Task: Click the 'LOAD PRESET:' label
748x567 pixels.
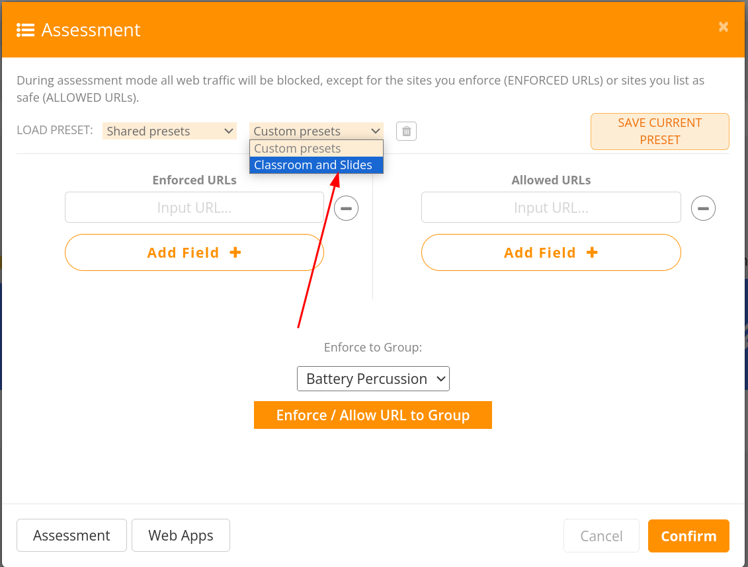Action: pos(55,130)
